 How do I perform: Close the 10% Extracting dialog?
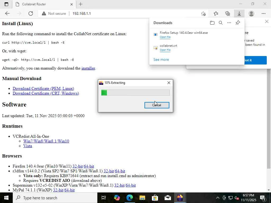pyautogui.click(x=169, y=83)
